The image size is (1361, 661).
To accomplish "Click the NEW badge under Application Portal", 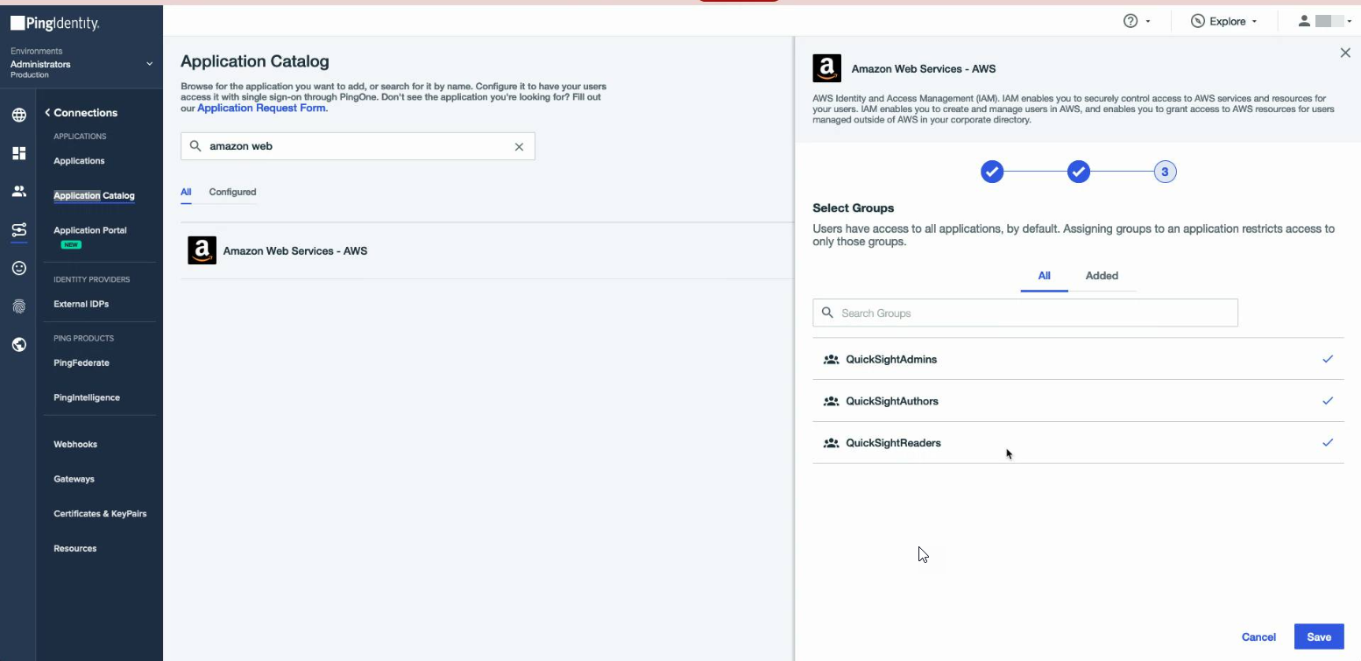I will [71, 245].
